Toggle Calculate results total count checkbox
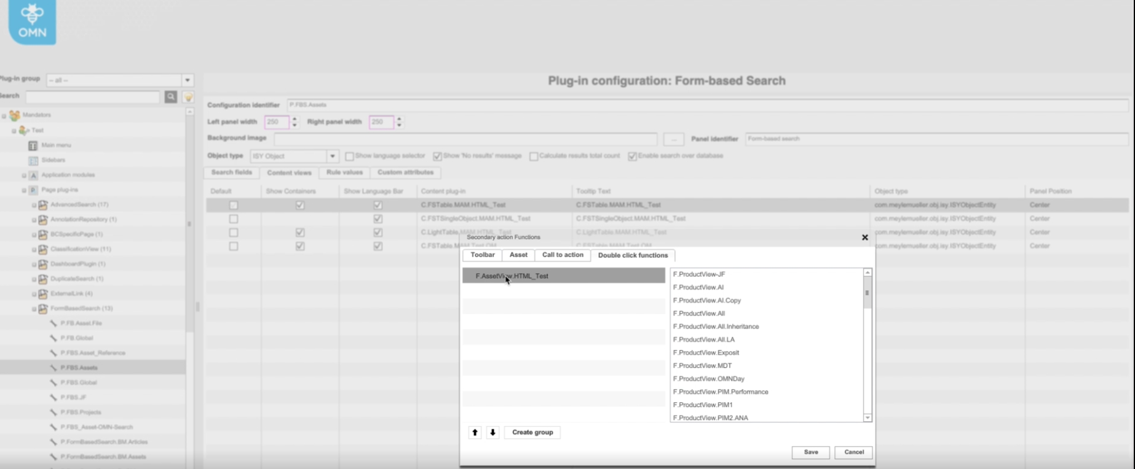This screenshot has width=1135, height=469. tap(534, 157)
